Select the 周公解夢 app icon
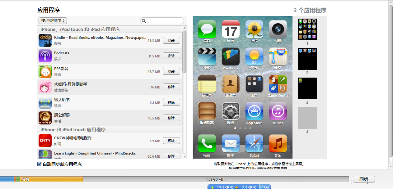Screen dimensions: 393x189 pos(45,118)
